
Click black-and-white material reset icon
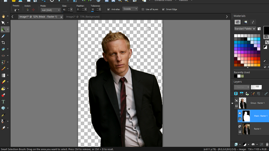265,47
